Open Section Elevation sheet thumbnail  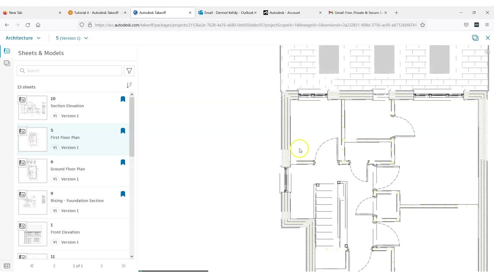(33, 108)
